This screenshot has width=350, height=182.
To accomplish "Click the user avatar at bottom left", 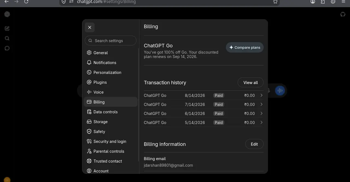I will pos(7,180).
